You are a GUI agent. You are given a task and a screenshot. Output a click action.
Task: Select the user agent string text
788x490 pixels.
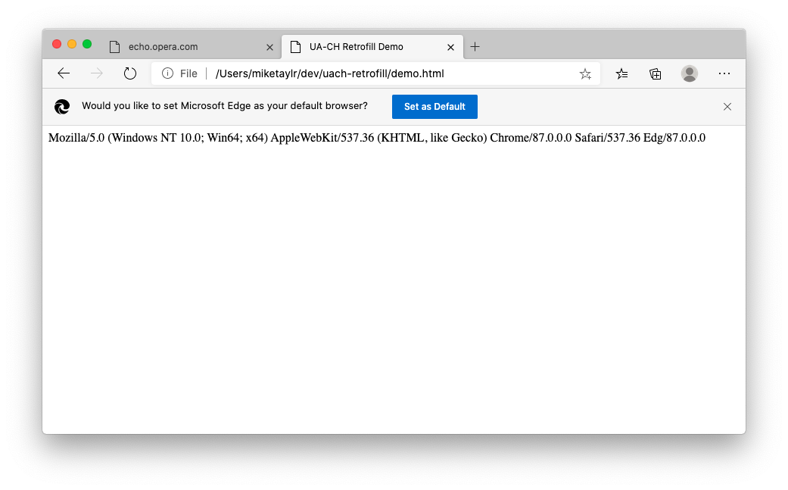(x=376, y=138)
